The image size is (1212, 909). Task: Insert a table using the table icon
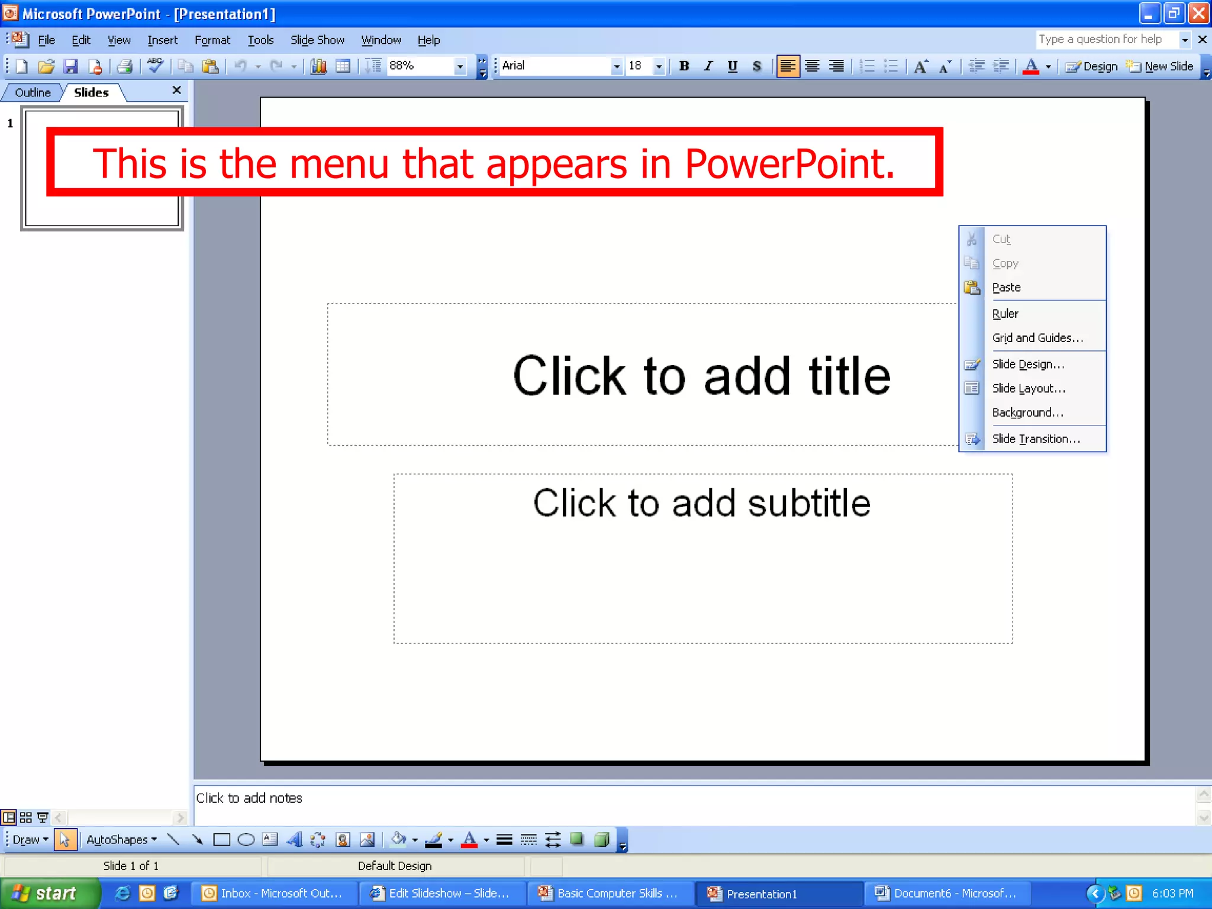click(343, 66)
